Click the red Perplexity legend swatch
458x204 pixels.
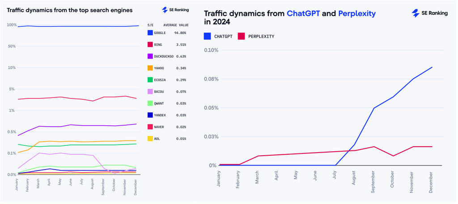coord(241,36)
